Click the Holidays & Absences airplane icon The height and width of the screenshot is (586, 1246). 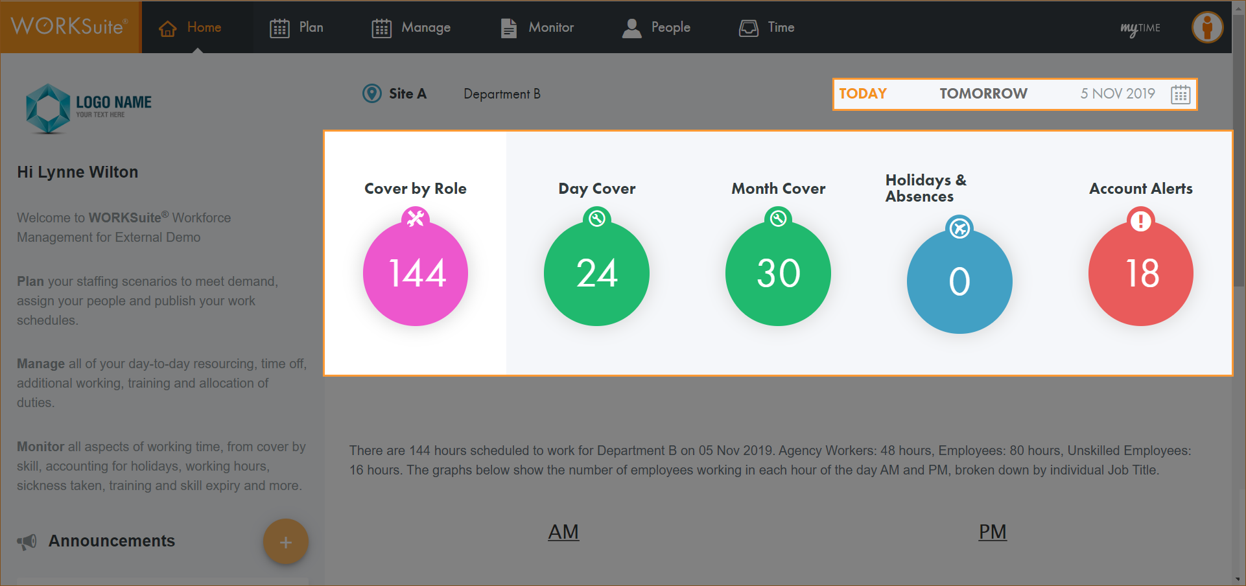[x=959, y=228]
